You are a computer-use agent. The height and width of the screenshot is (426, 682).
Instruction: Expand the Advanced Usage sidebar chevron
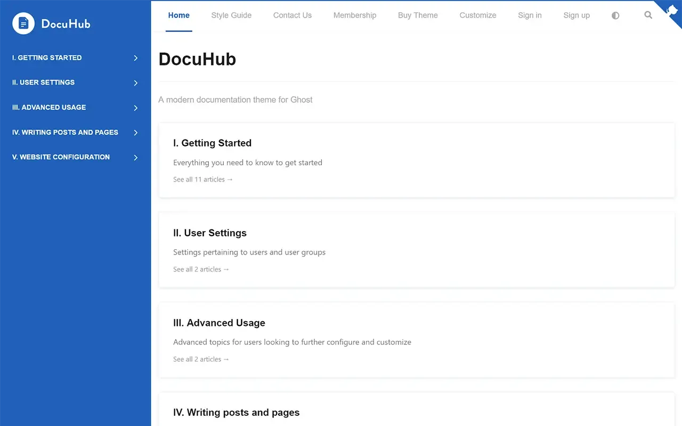click(x=136, y=108)
